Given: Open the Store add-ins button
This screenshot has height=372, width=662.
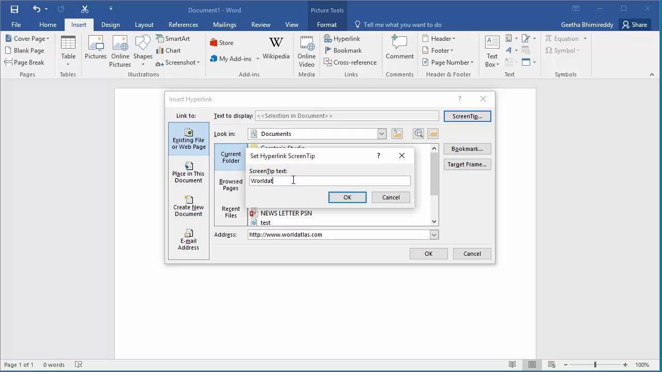Looking at the screenshot, I should pyautogui.click(x=222, y=43).
